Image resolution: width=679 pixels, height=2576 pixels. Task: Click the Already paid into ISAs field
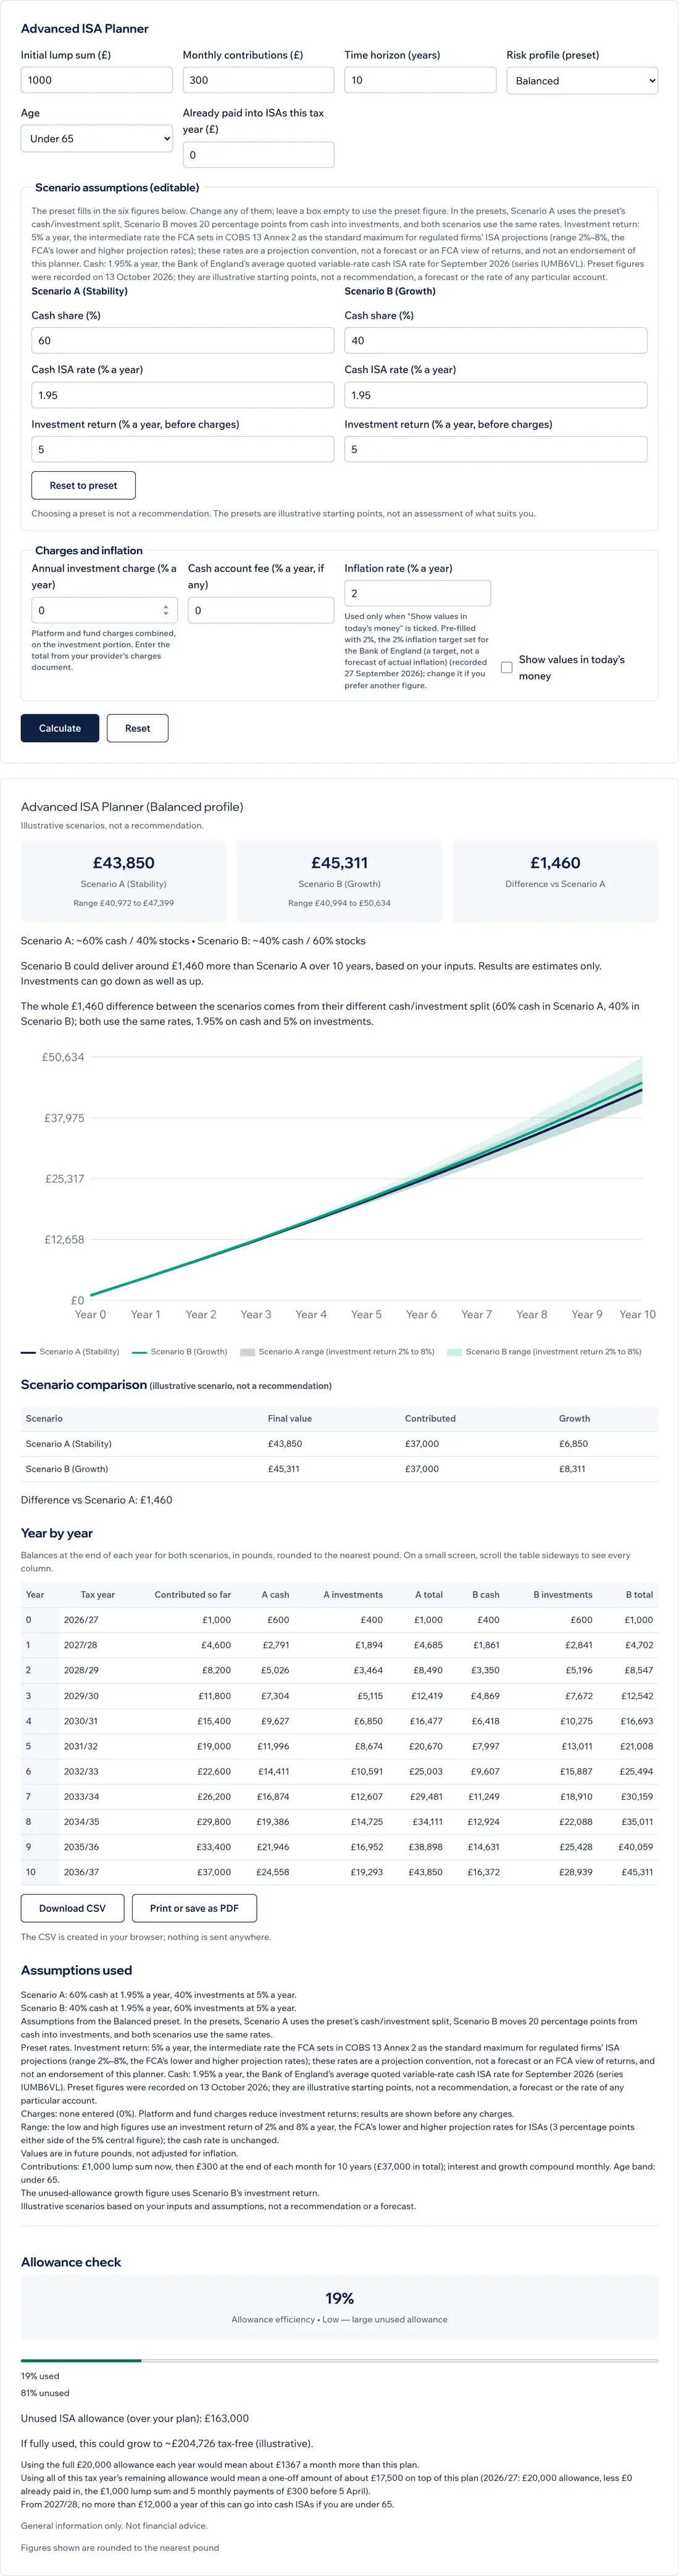(x=258, y=155)
